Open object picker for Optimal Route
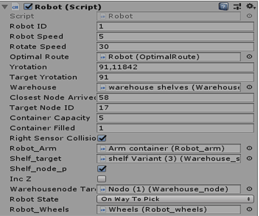 (249, 57)
